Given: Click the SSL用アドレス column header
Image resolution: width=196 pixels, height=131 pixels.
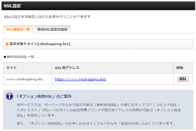Looking at the screenshot, I should pyautogui.click(x=113, y=68).
